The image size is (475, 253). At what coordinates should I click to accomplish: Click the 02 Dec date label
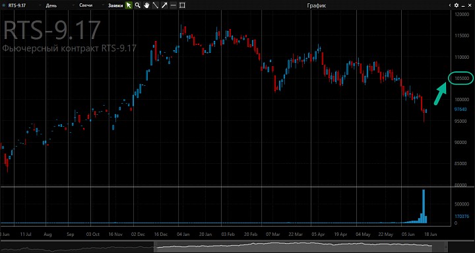pos(138,235)
